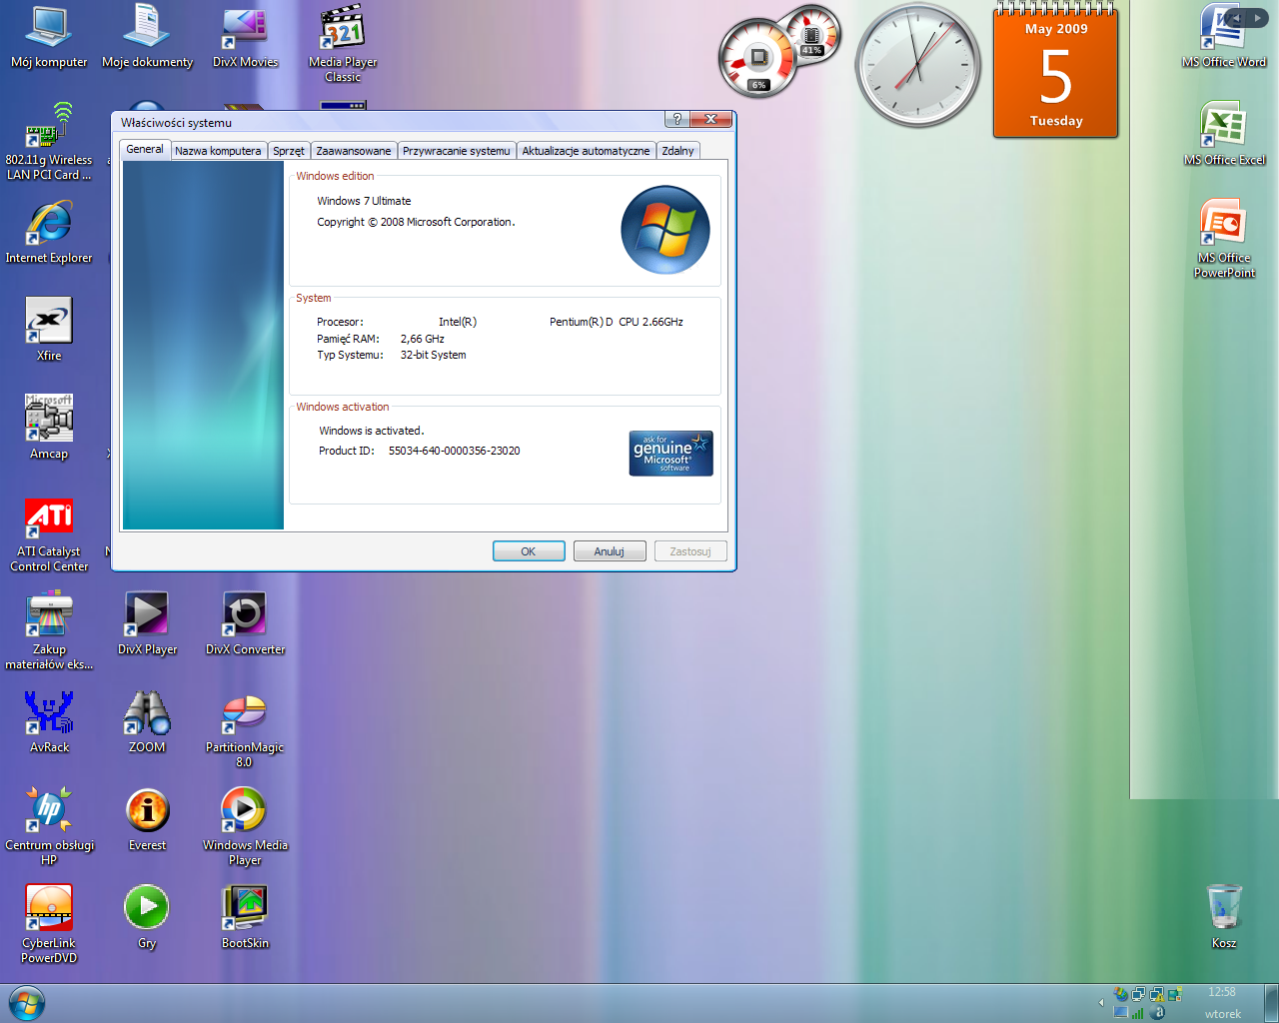Launch DivX Converter shortcut

click(x=245, y=623)
